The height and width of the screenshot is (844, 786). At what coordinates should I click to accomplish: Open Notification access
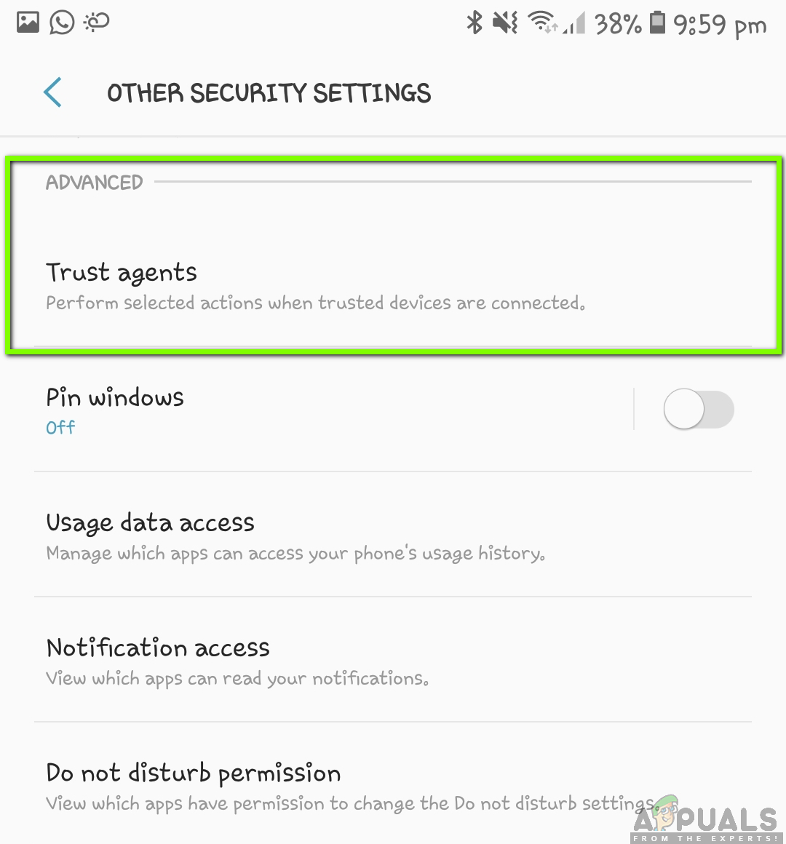pos(393,661)
